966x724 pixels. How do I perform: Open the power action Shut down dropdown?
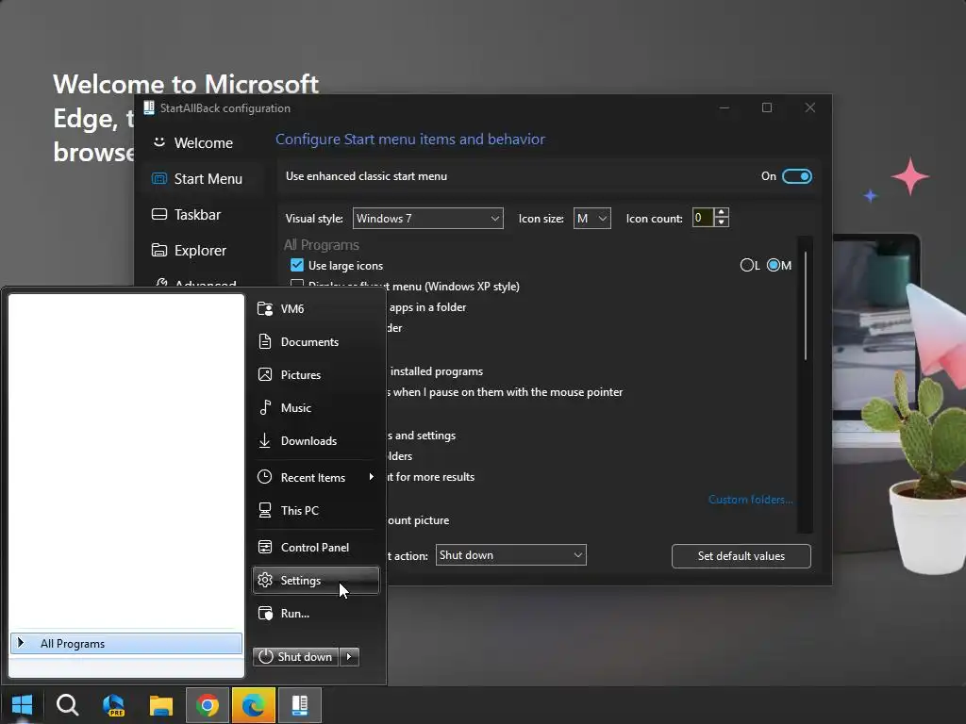[x=510, y=555]
